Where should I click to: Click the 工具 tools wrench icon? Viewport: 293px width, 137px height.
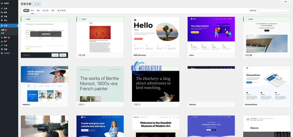pyautogui.click(x=2, y=45)
